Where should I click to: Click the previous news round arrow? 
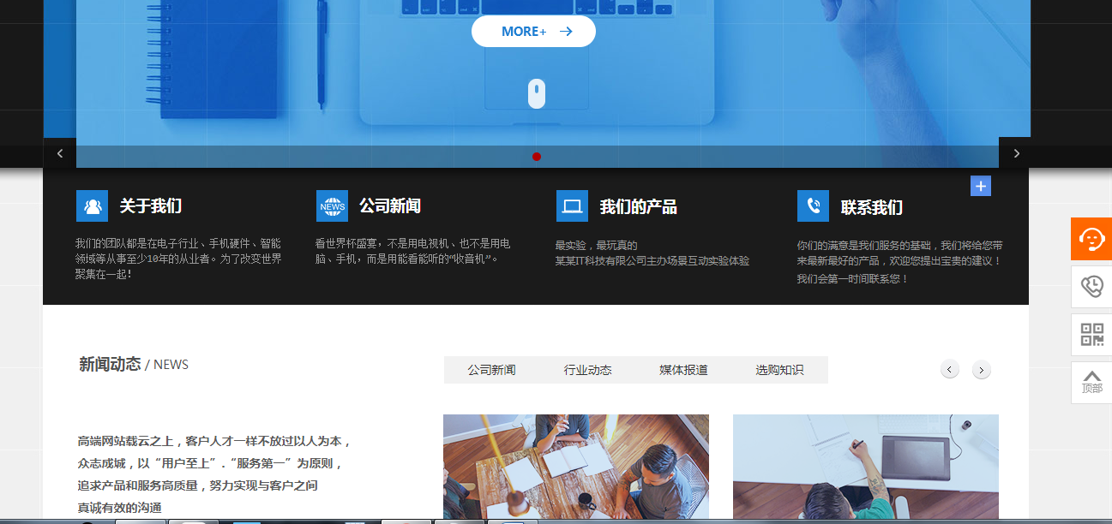(950, 370)
